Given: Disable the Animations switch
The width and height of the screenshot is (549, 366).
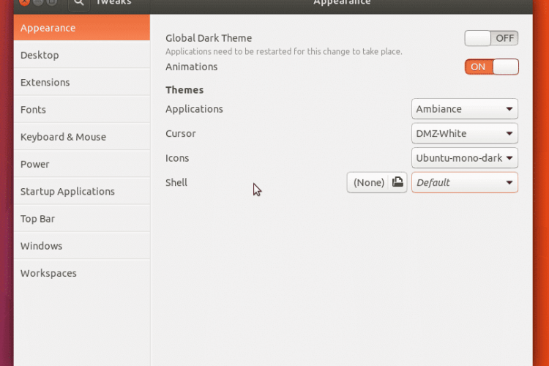Looking at the screenshot, I should (x=491, y=67).
